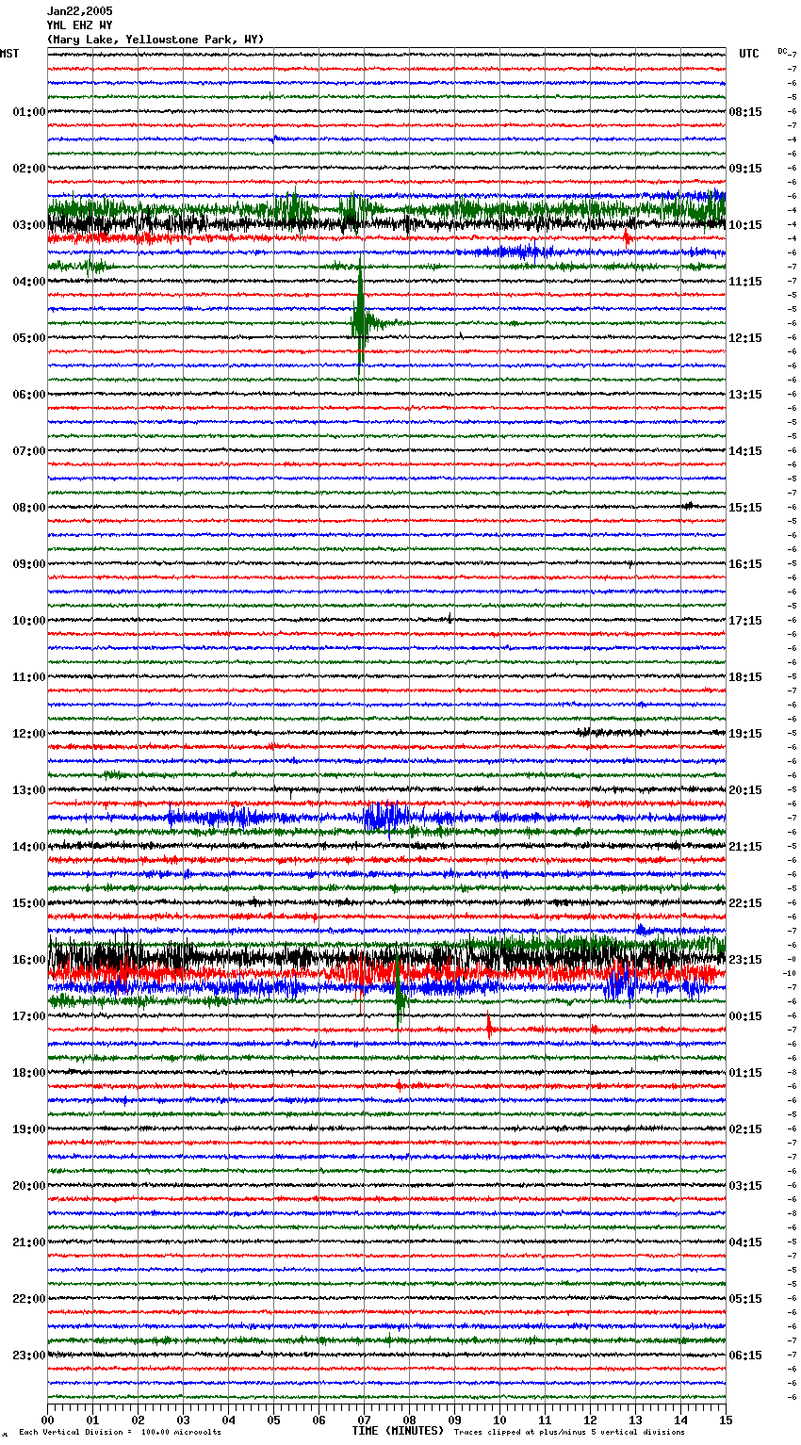Click the vertical division microvolts scale note

click(x=120, y=1432)
